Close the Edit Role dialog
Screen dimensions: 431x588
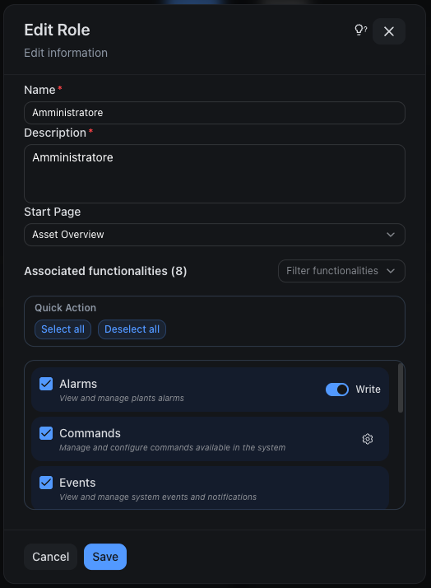389,31
